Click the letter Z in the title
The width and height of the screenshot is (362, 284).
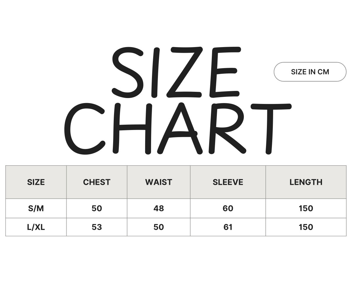184,73
